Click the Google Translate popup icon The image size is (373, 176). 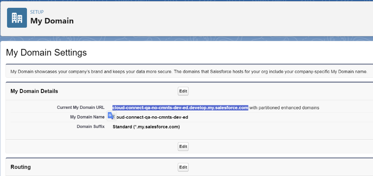pos(111,116)
